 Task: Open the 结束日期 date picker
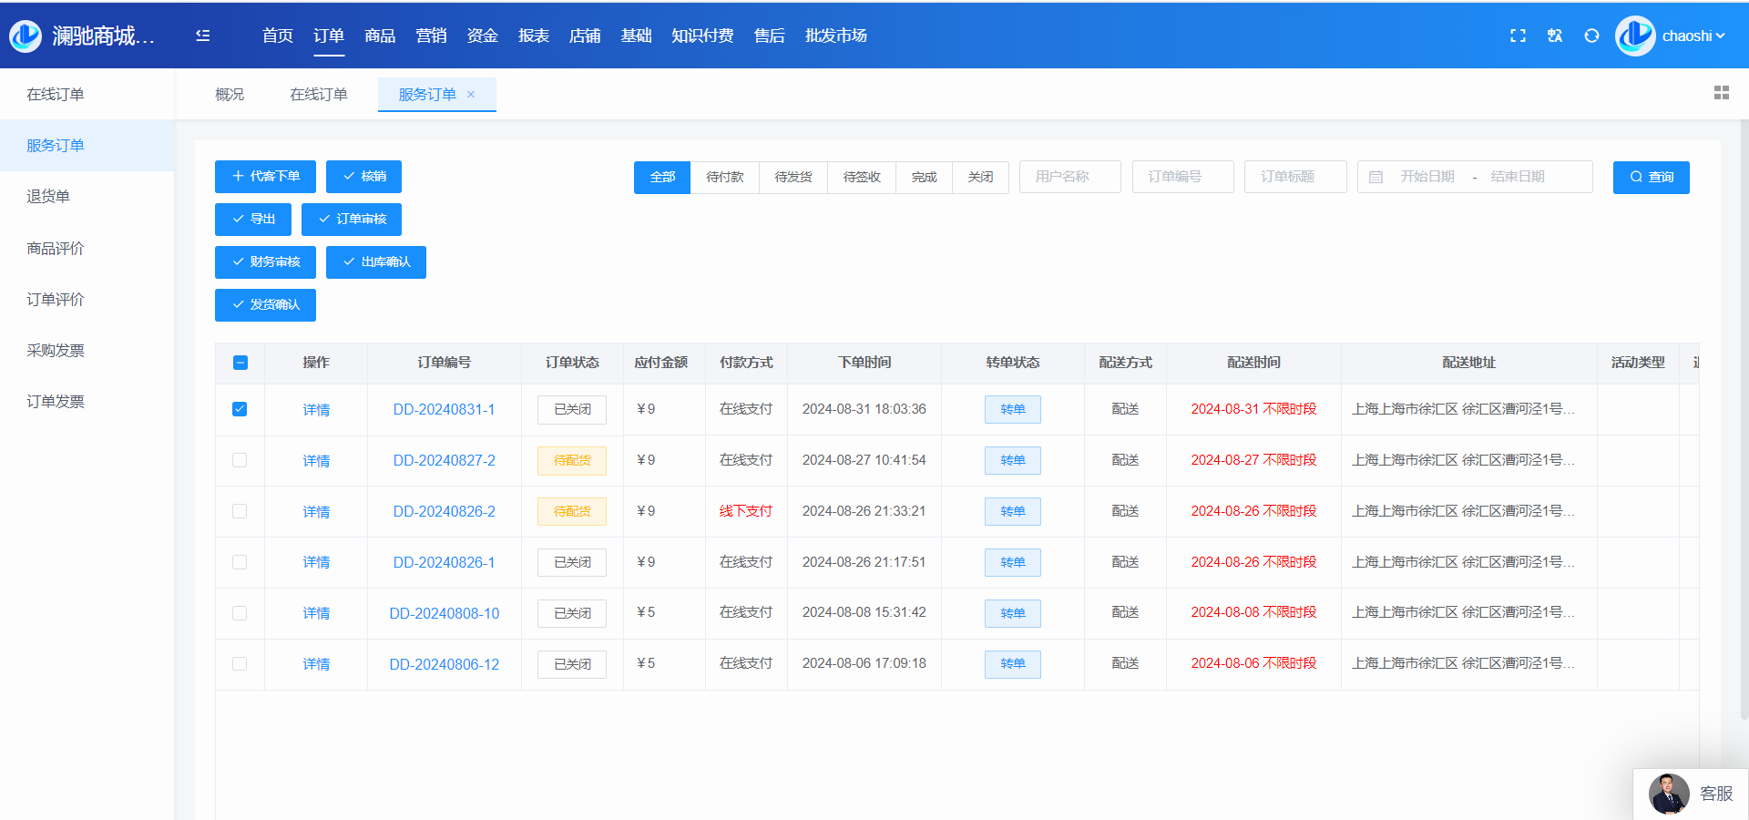1517,177
